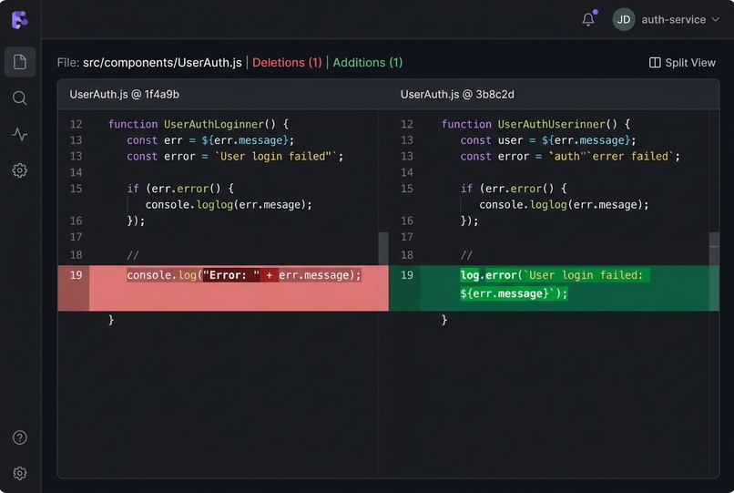Click right pane closing brace below line 19
This screenshot has width=734, height=493.
(444, 320)
